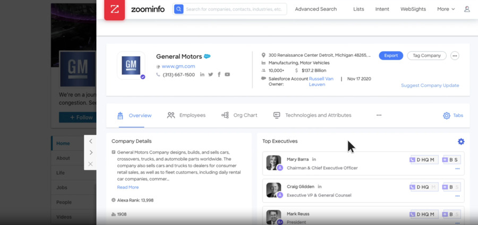The image size is (478, 225).
Task: Open Craig Glidden's three-dot row menu
Action: click(457, 196)
